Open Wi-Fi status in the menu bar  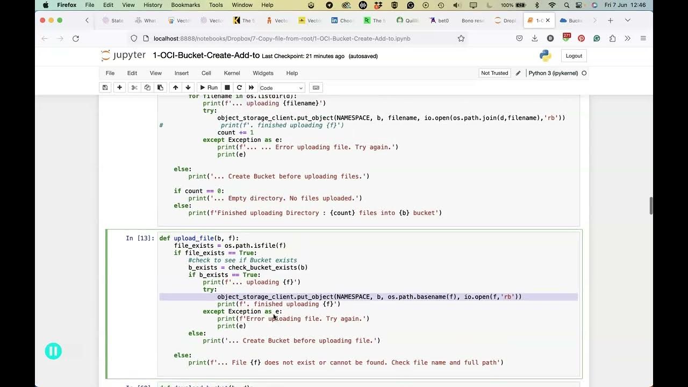551,5
